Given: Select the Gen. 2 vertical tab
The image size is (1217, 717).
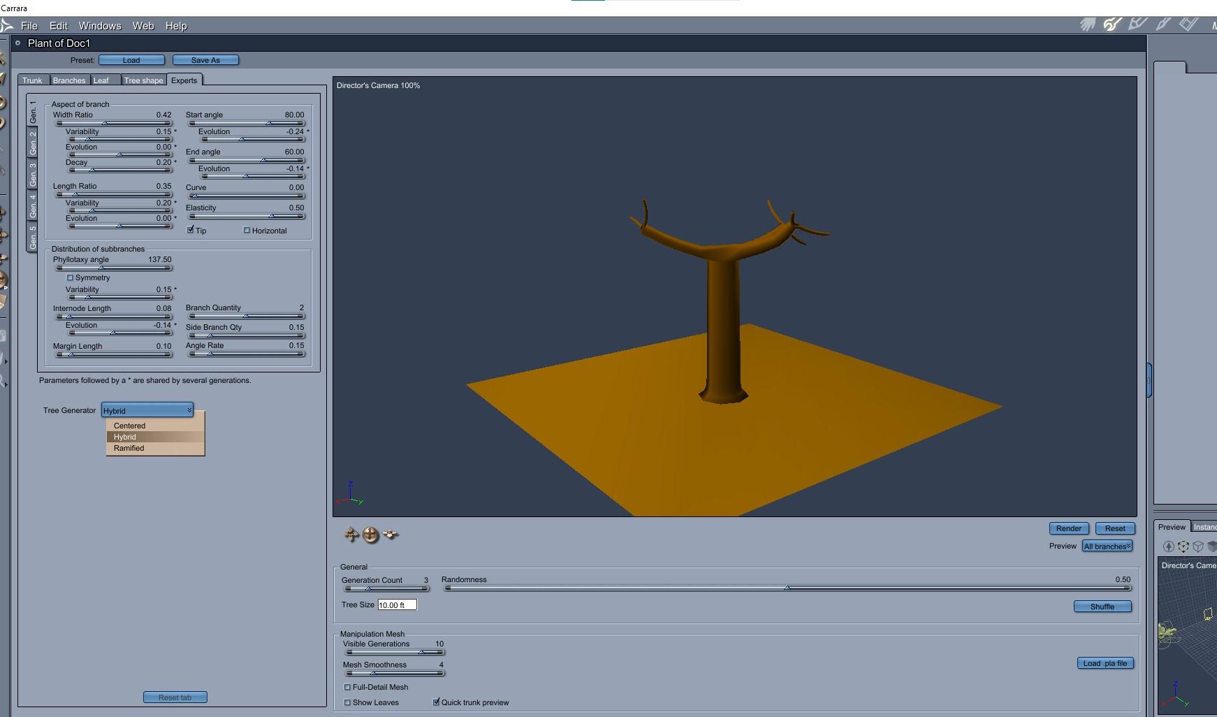Looking at the screenshot, I should (32, 143).
